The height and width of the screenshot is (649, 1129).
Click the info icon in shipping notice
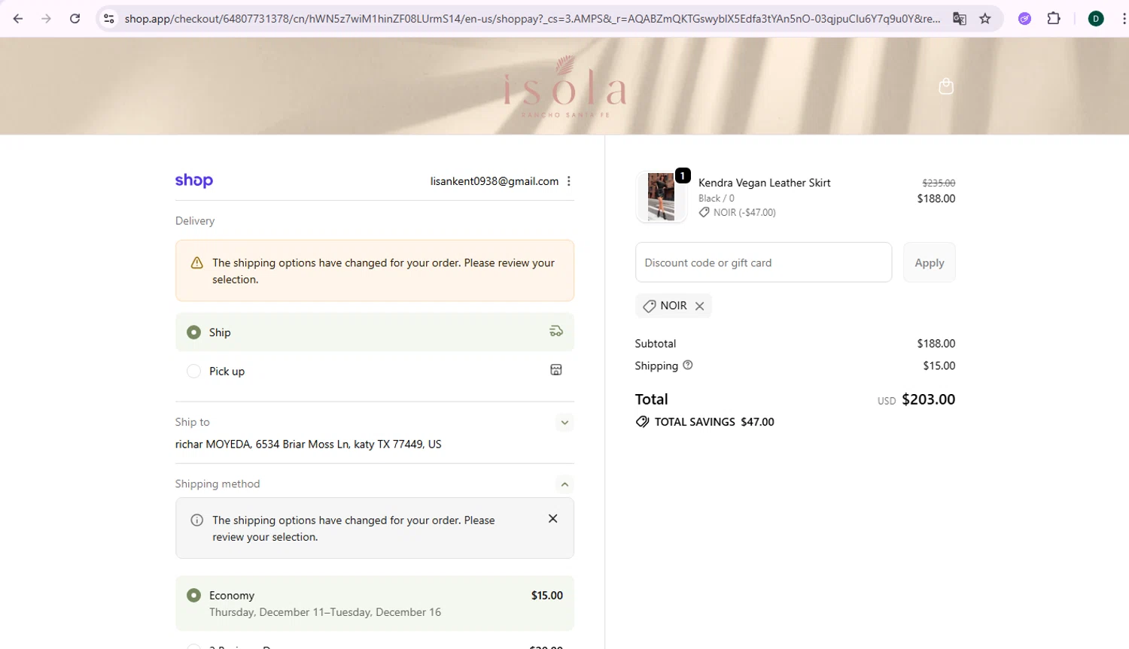click(197, 520)
